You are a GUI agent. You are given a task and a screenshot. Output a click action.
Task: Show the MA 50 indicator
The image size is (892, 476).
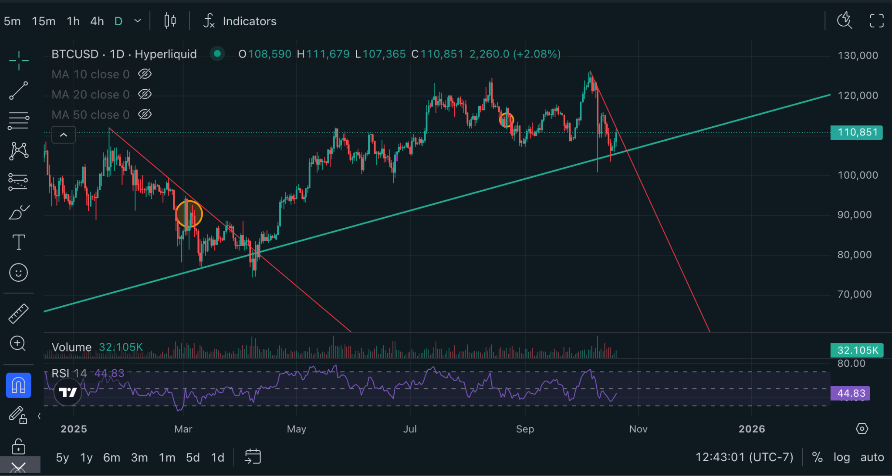click(145, 115)
